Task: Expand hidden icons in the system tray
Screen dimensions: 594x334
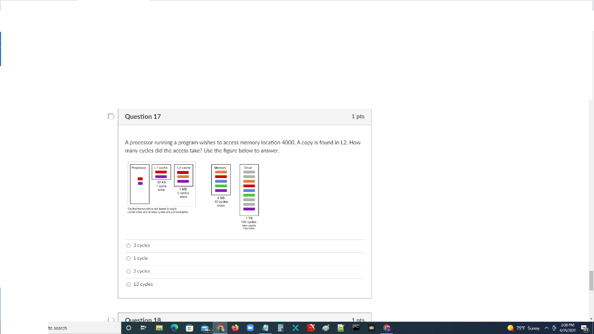Action: click(546, 328)
